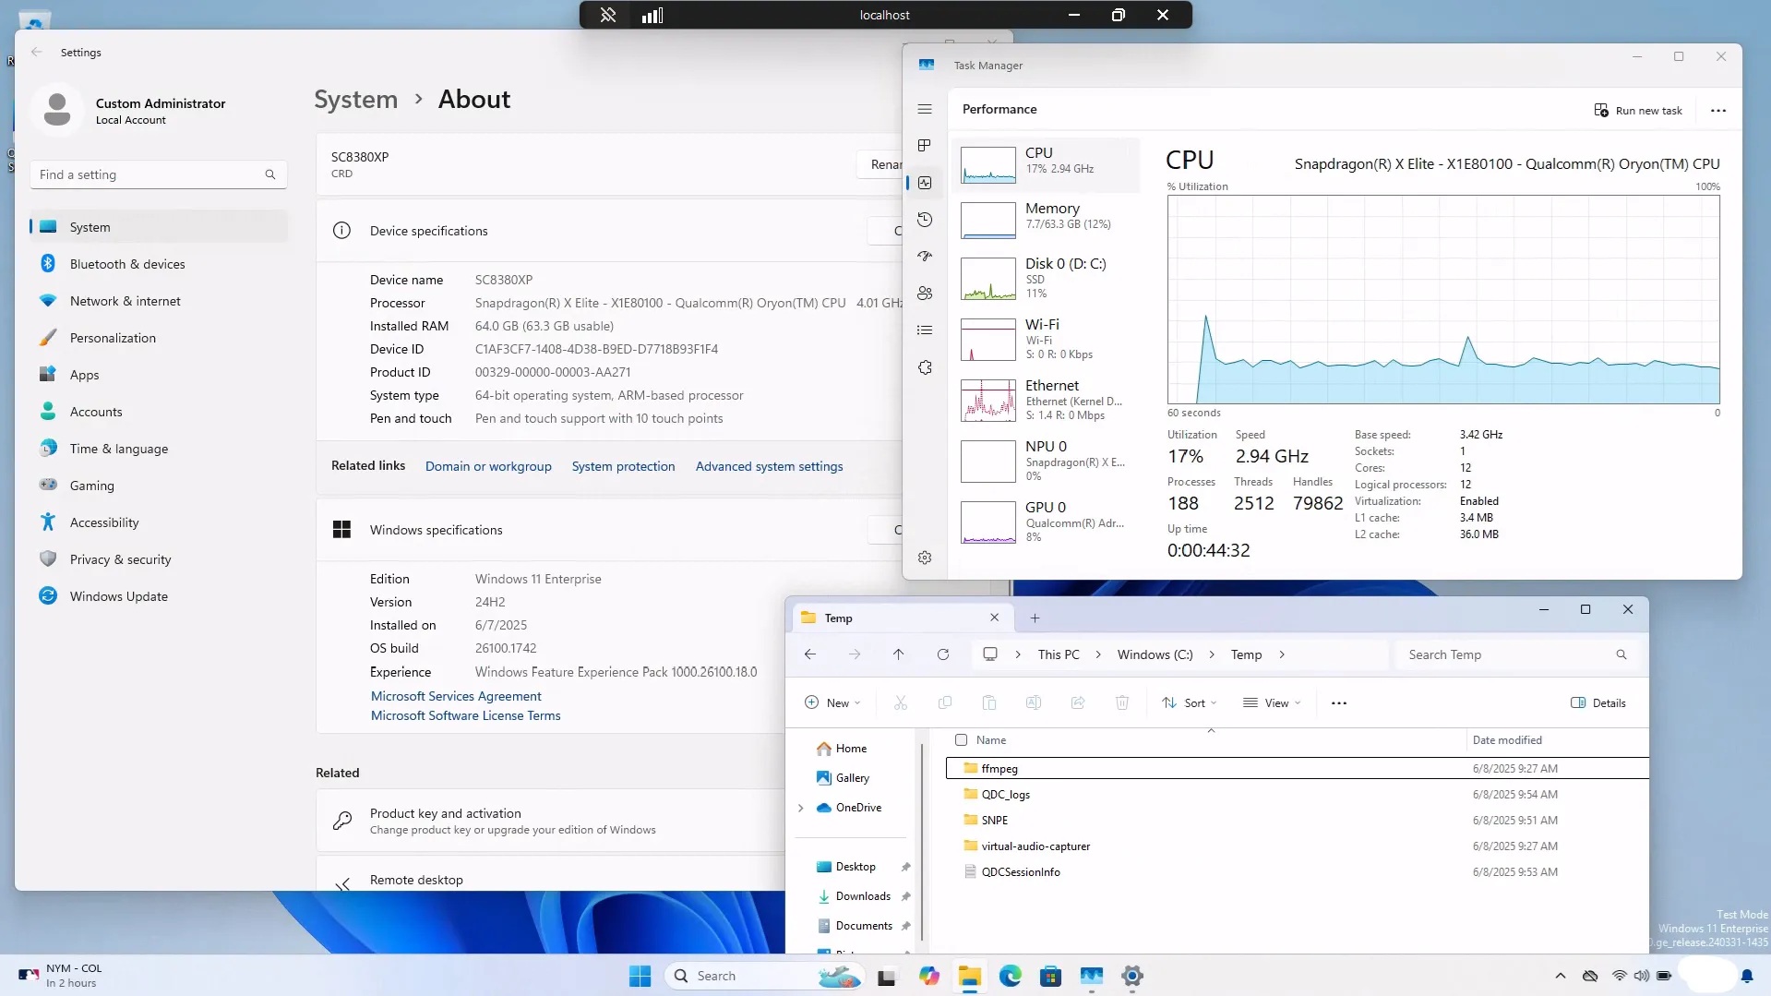
Task: Expand breadcrumb chevron after Windows (C:)
Action: point(1212,654)
